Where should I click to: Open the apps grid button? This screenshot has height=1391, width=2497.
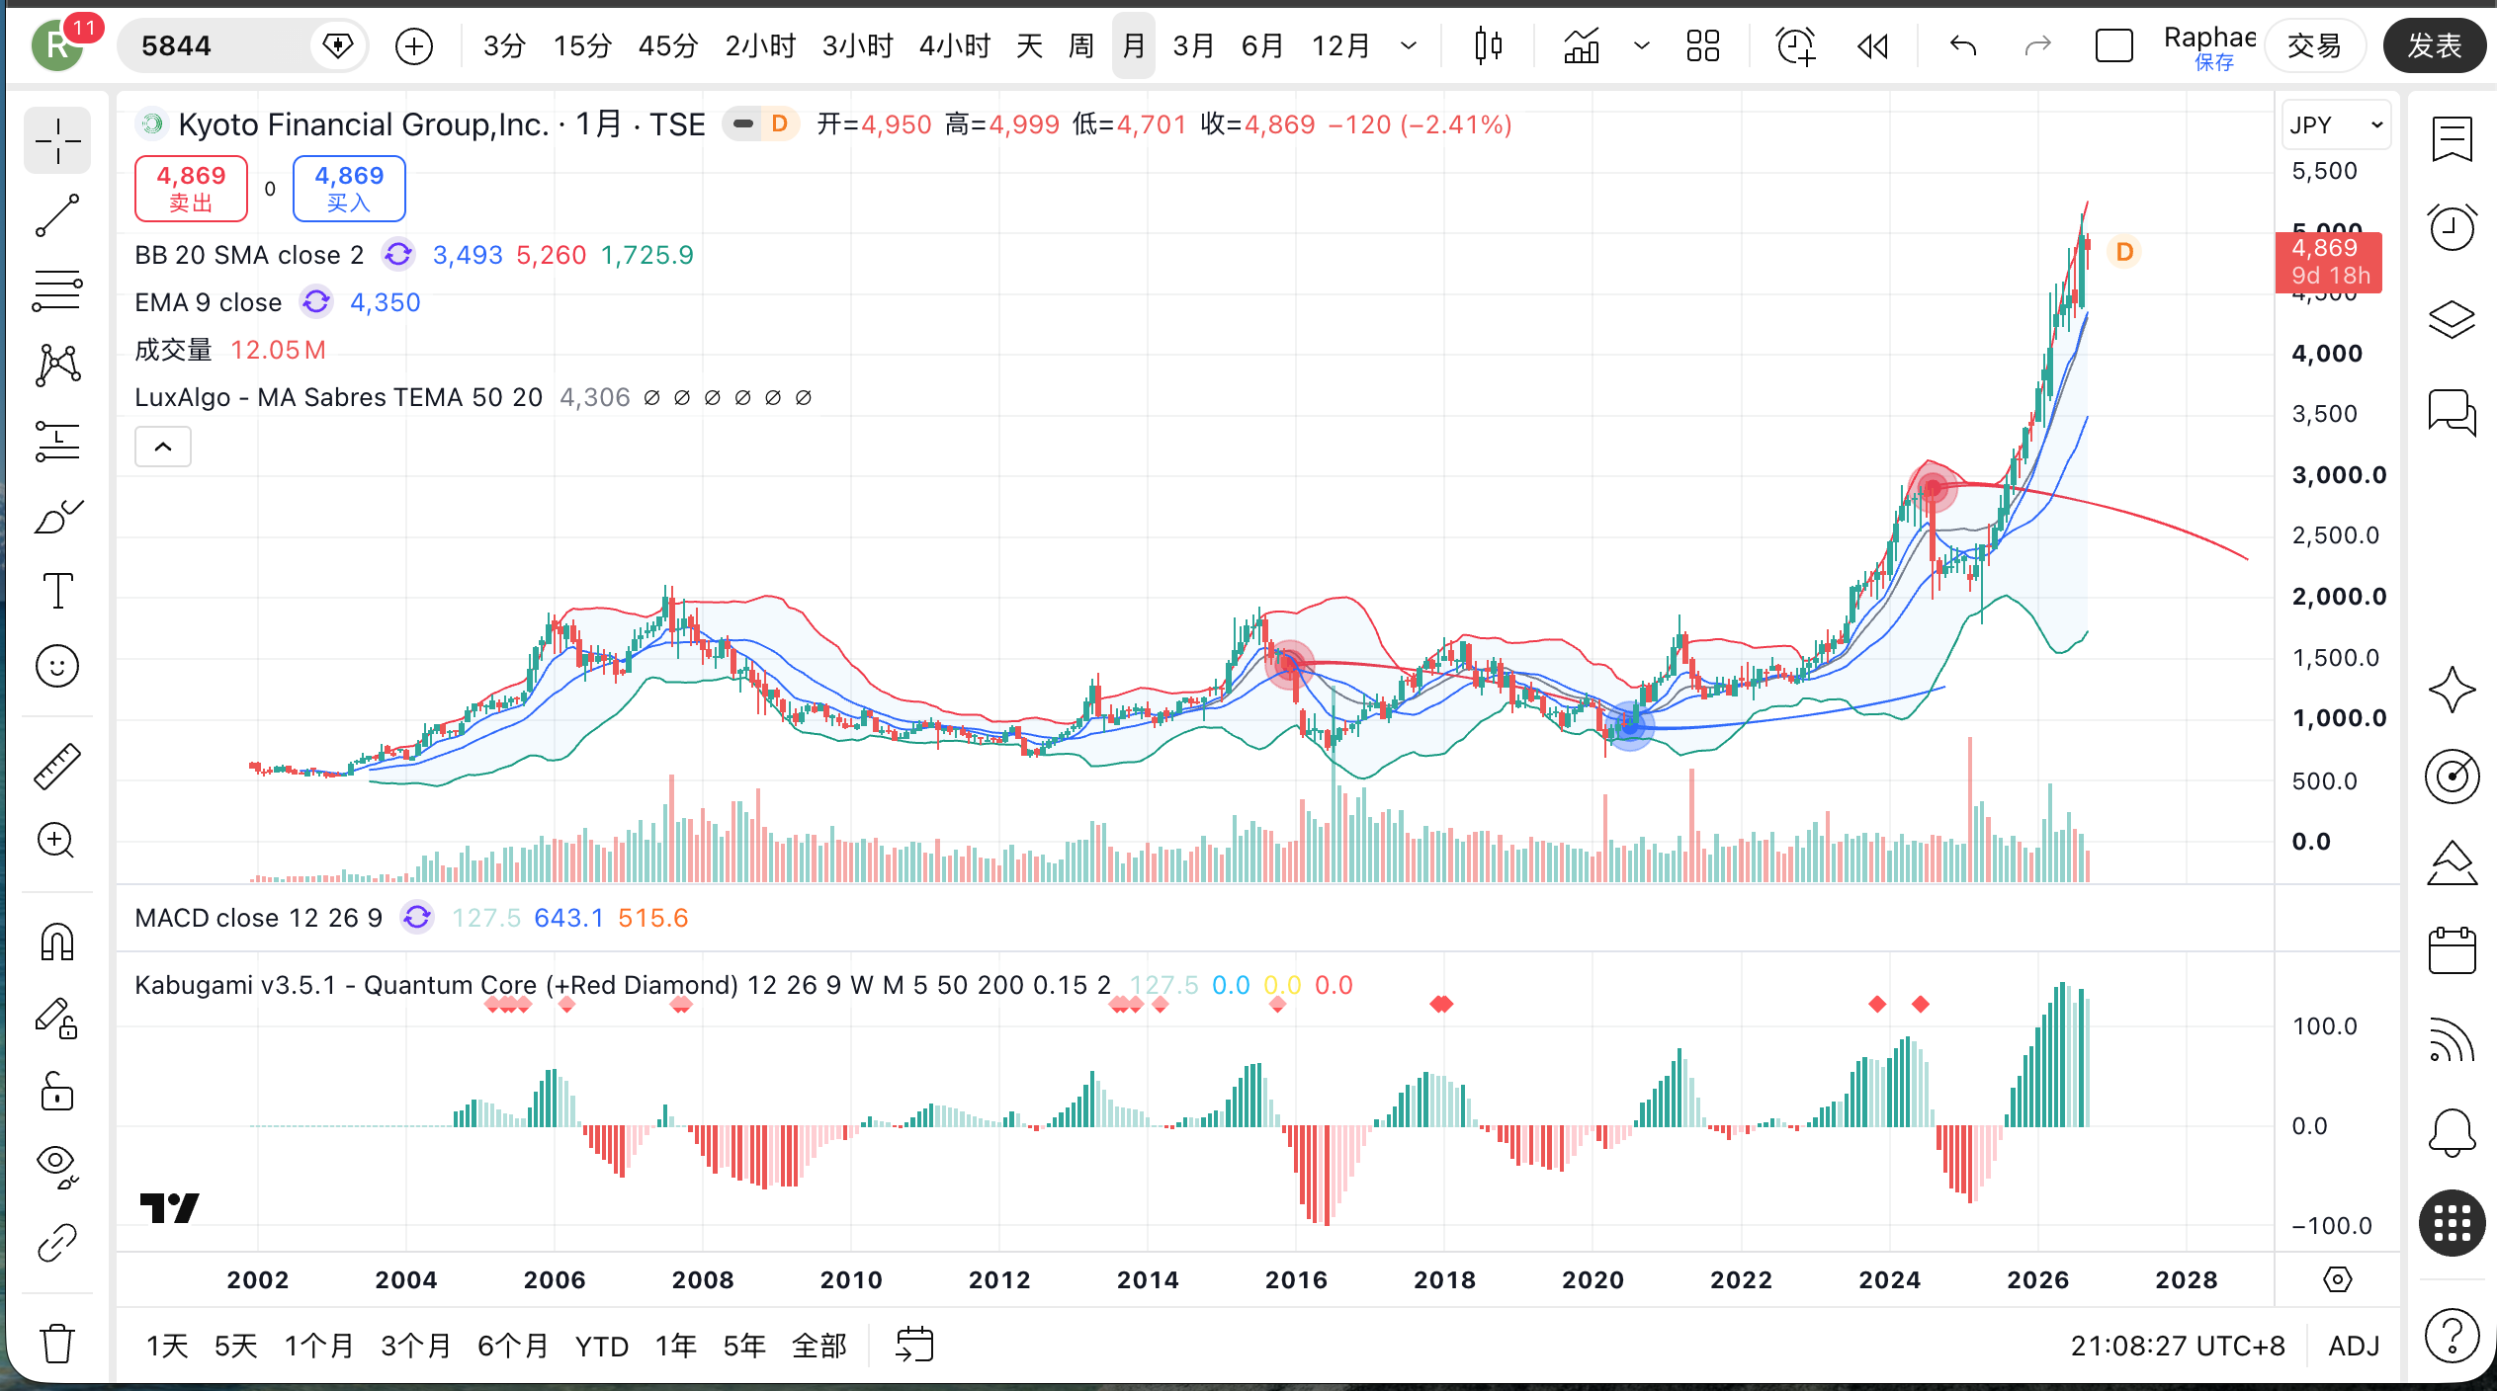click(x=2453, y=1223)
